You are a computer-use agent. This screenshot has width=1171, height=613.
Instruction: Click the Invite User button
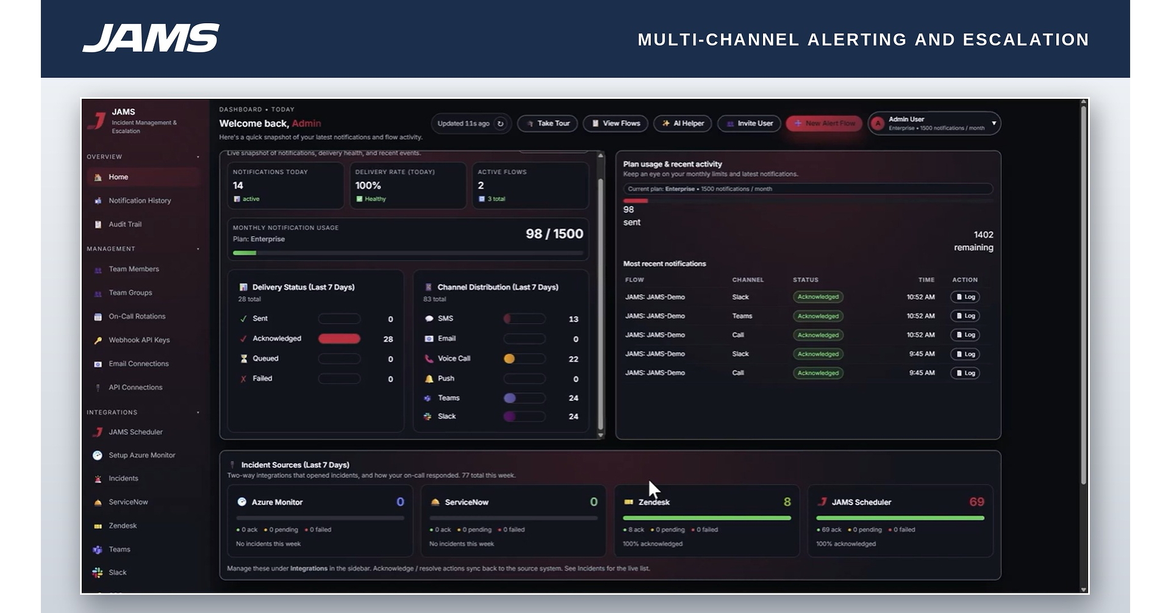[749, 123]
